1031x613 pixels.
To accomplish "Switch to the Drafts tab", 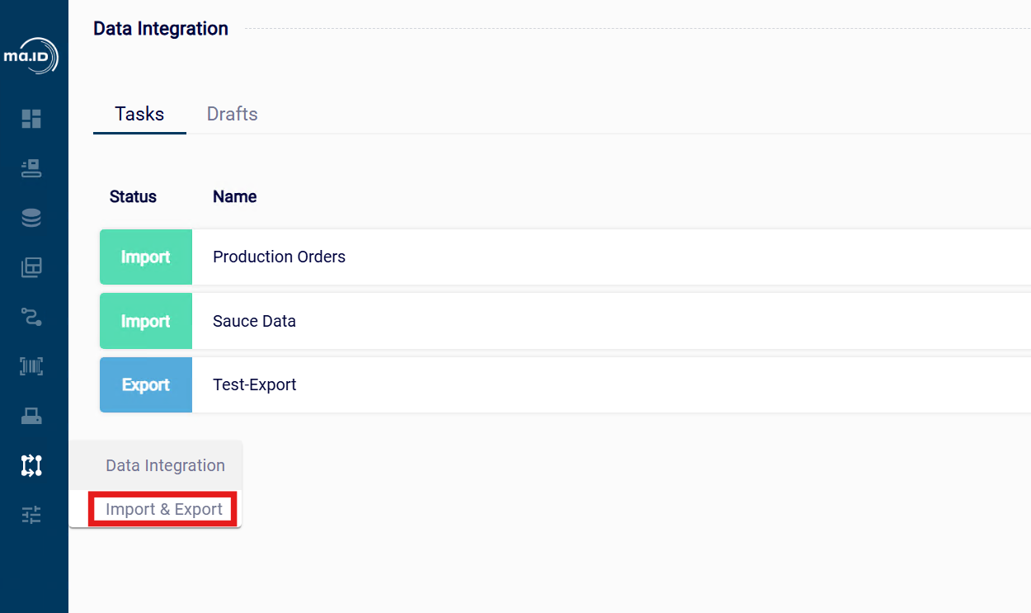I will tap(232, 114).
